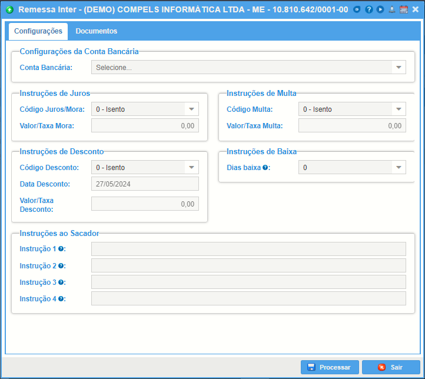425x379 pixels.
Task: Click the Valor/Taxa Desconto field
Action: tap(145, 204)
